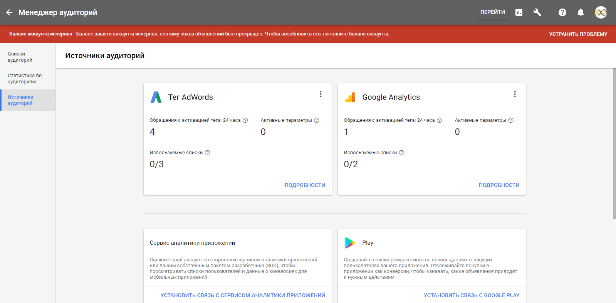The height and width of the screenshot is (303, 616).
Task: Select Списки аудиторий in the sidebar
Action: tap(28, 57)
